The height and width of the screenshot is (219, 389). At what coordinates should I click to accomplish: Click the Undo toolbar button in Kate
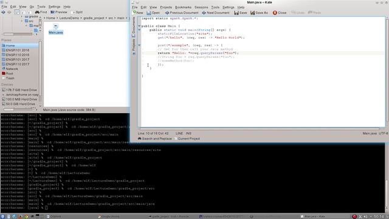click(297, 13)
